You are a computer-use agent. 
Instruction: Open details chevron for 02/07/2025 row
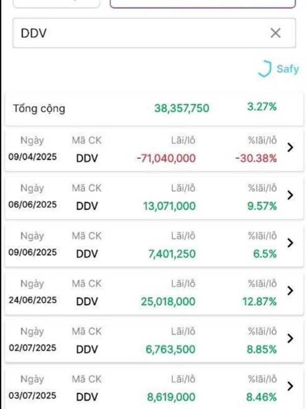290,338
